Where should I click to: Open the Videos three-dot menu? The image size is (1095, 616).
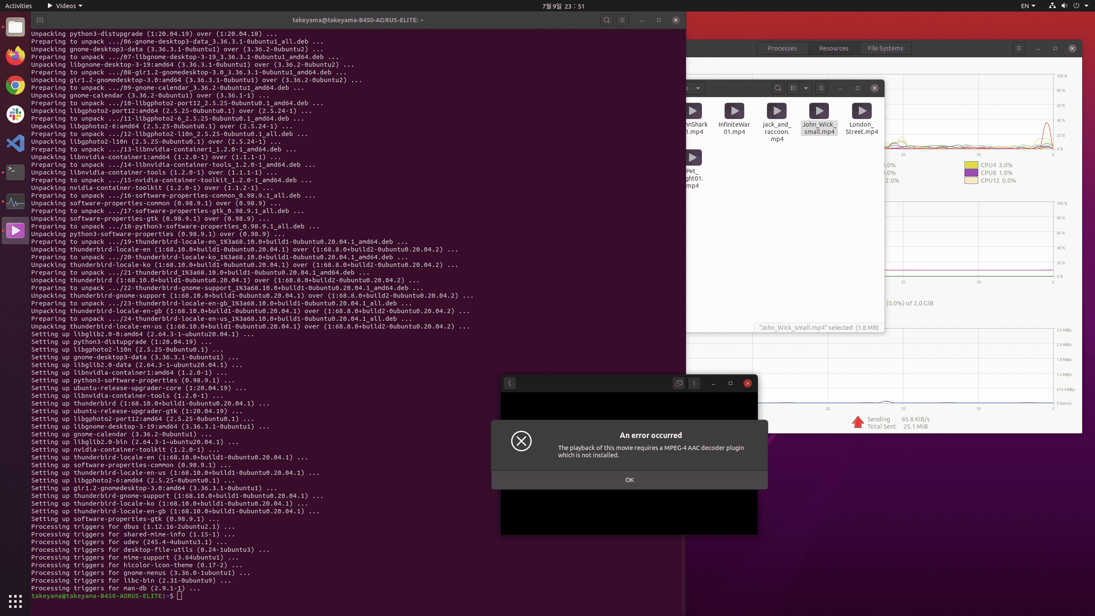[694, 383]
